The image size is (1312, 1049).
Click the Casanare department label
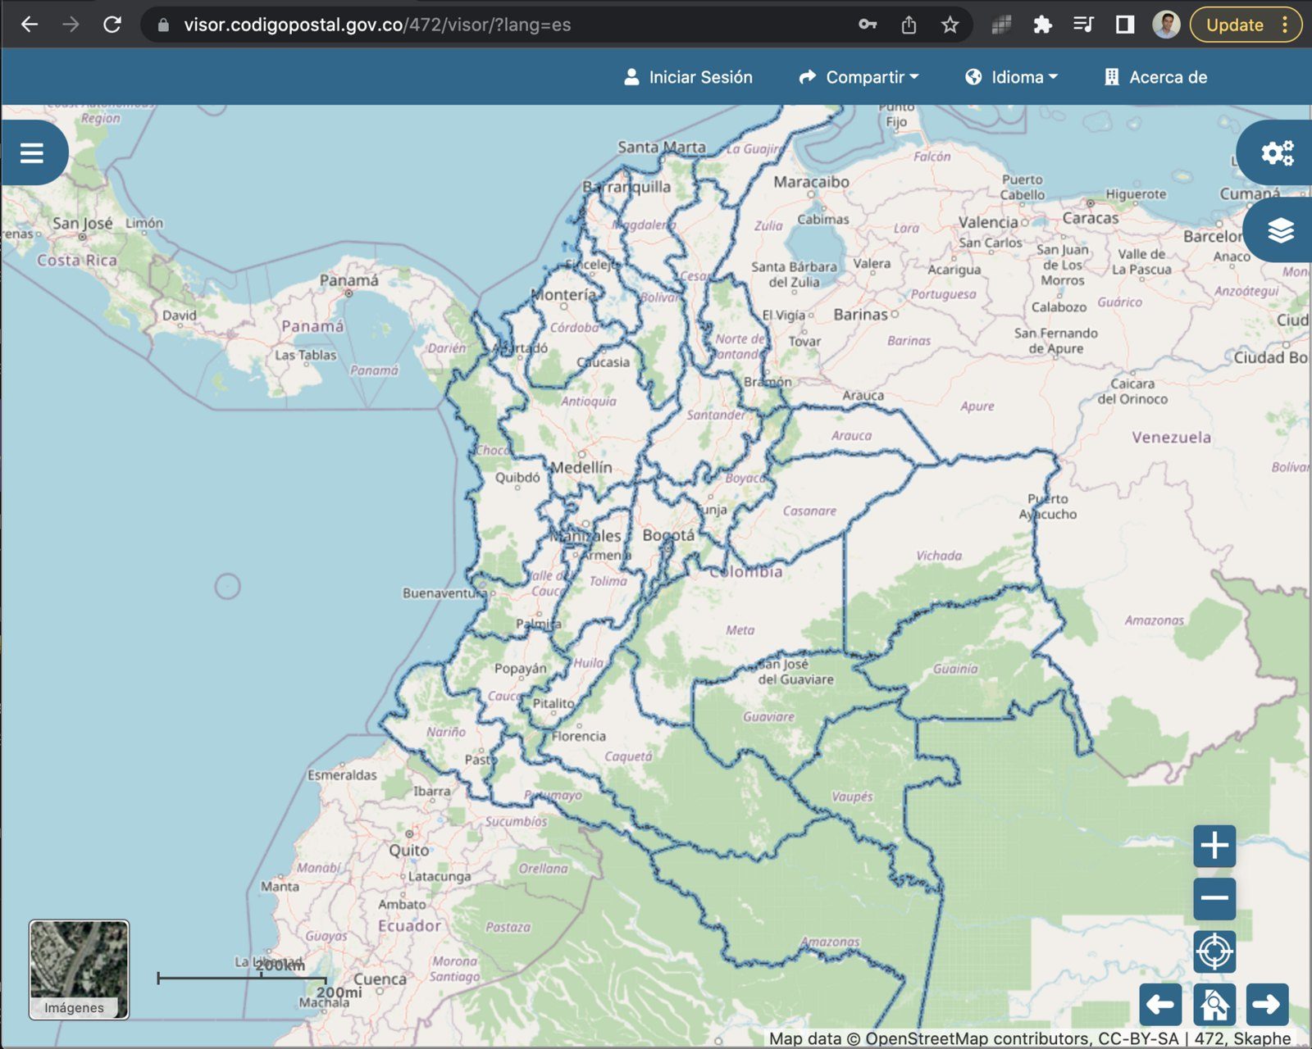[809, 511]
